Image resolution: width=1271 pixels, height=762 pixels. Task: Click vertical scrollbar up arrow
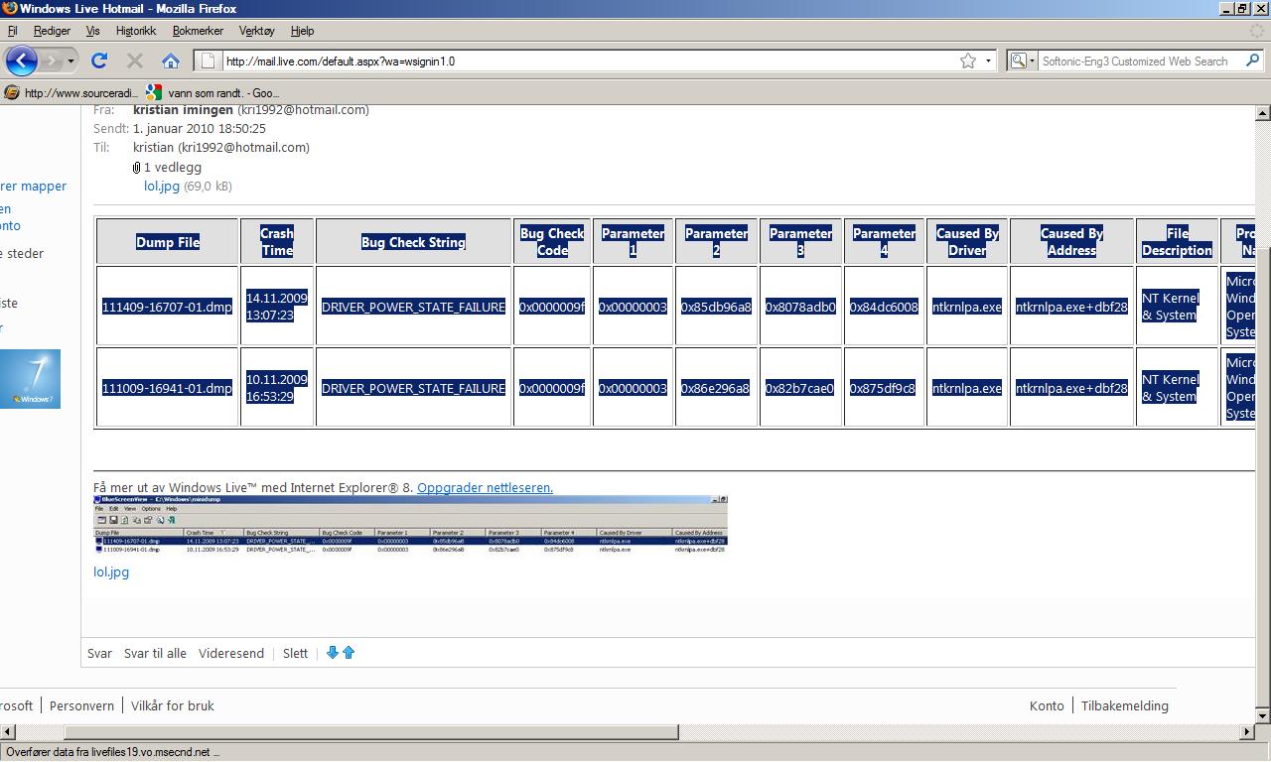(1263, 114)
